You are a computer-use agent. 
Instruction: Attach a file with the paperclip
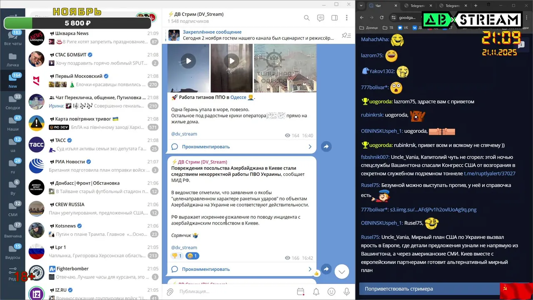pos(170,292)
